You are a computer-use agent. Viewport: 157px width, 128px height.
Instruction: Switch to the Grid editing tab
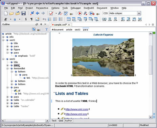61,121
